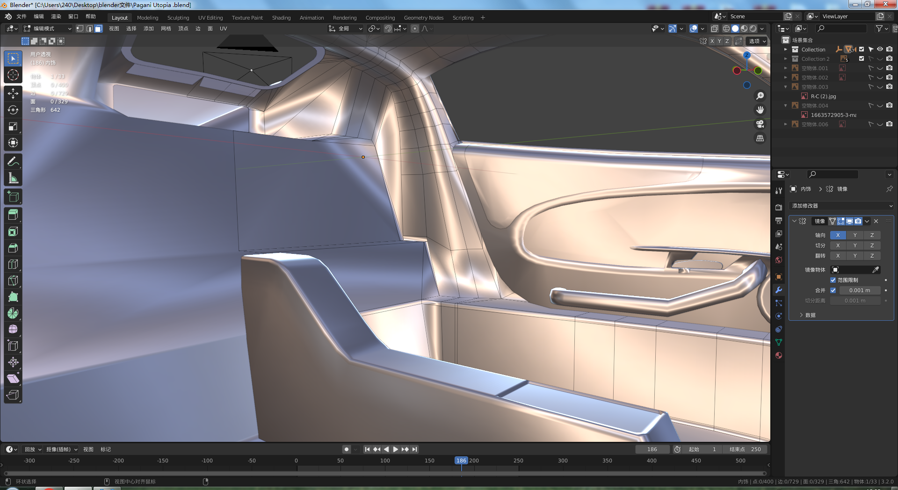Viewport: 898px width, 490px height.
Task: Toggle the auto keying record button
Action: pos(346,449)
